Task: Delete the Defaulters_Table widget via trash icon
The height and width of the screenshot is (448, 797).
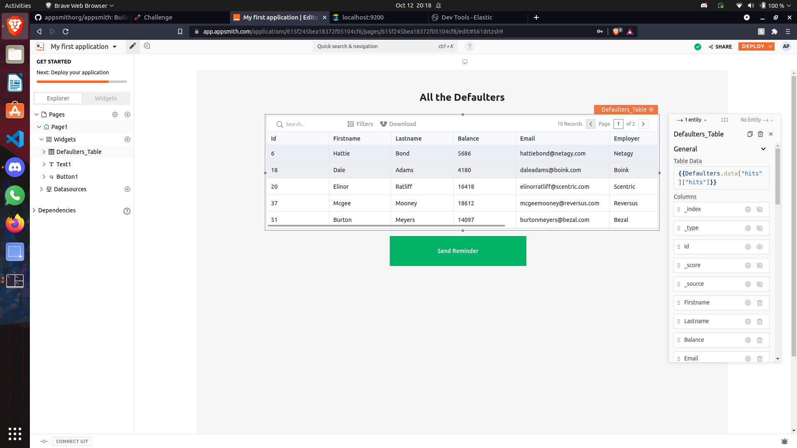Action: (760, 134)
